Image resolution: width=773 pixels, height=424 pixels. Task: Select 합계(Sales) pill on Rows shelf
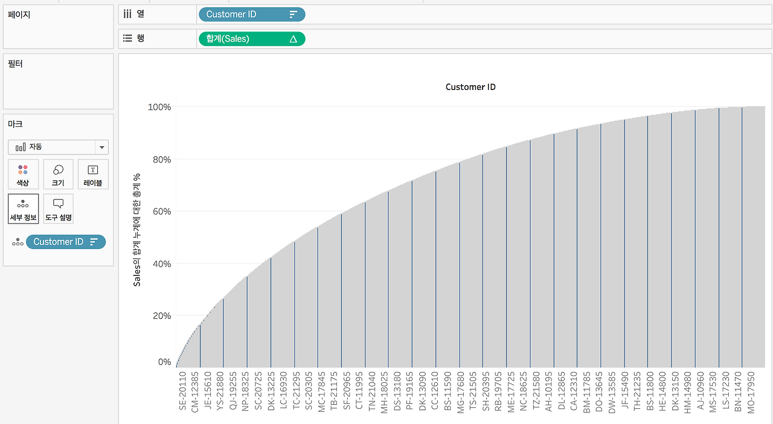pyautogui.click(x=252, y=39)
